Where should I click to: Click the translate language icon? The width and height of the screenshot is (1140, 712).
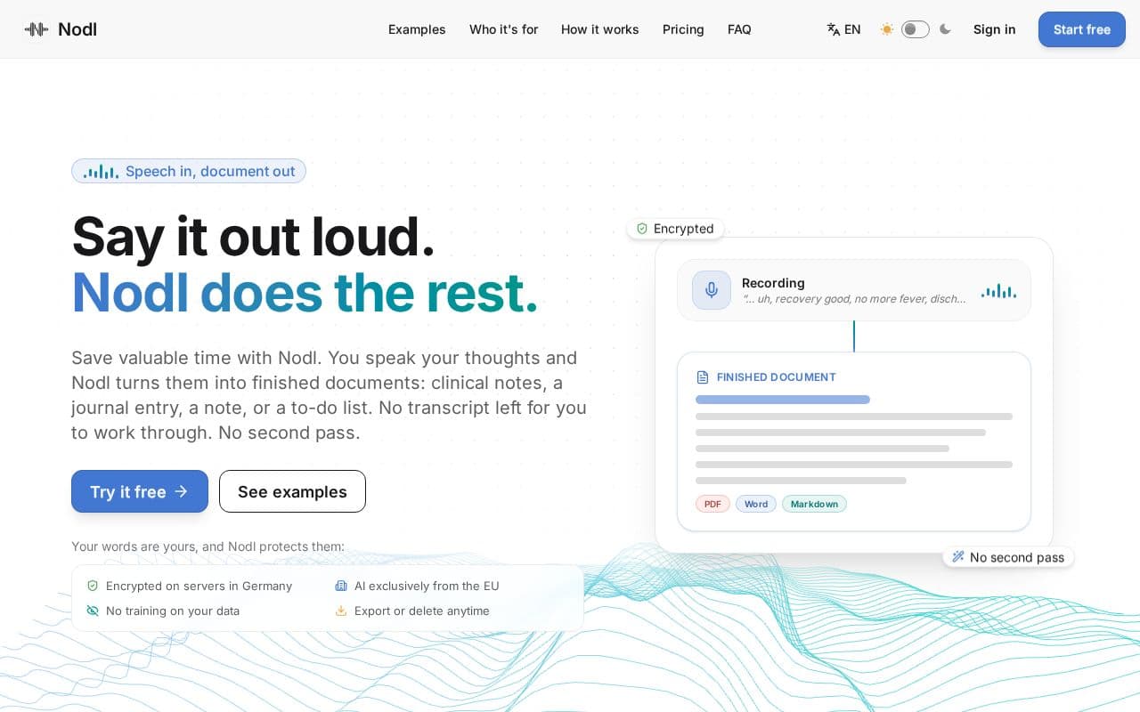click(x=834, y=29)
